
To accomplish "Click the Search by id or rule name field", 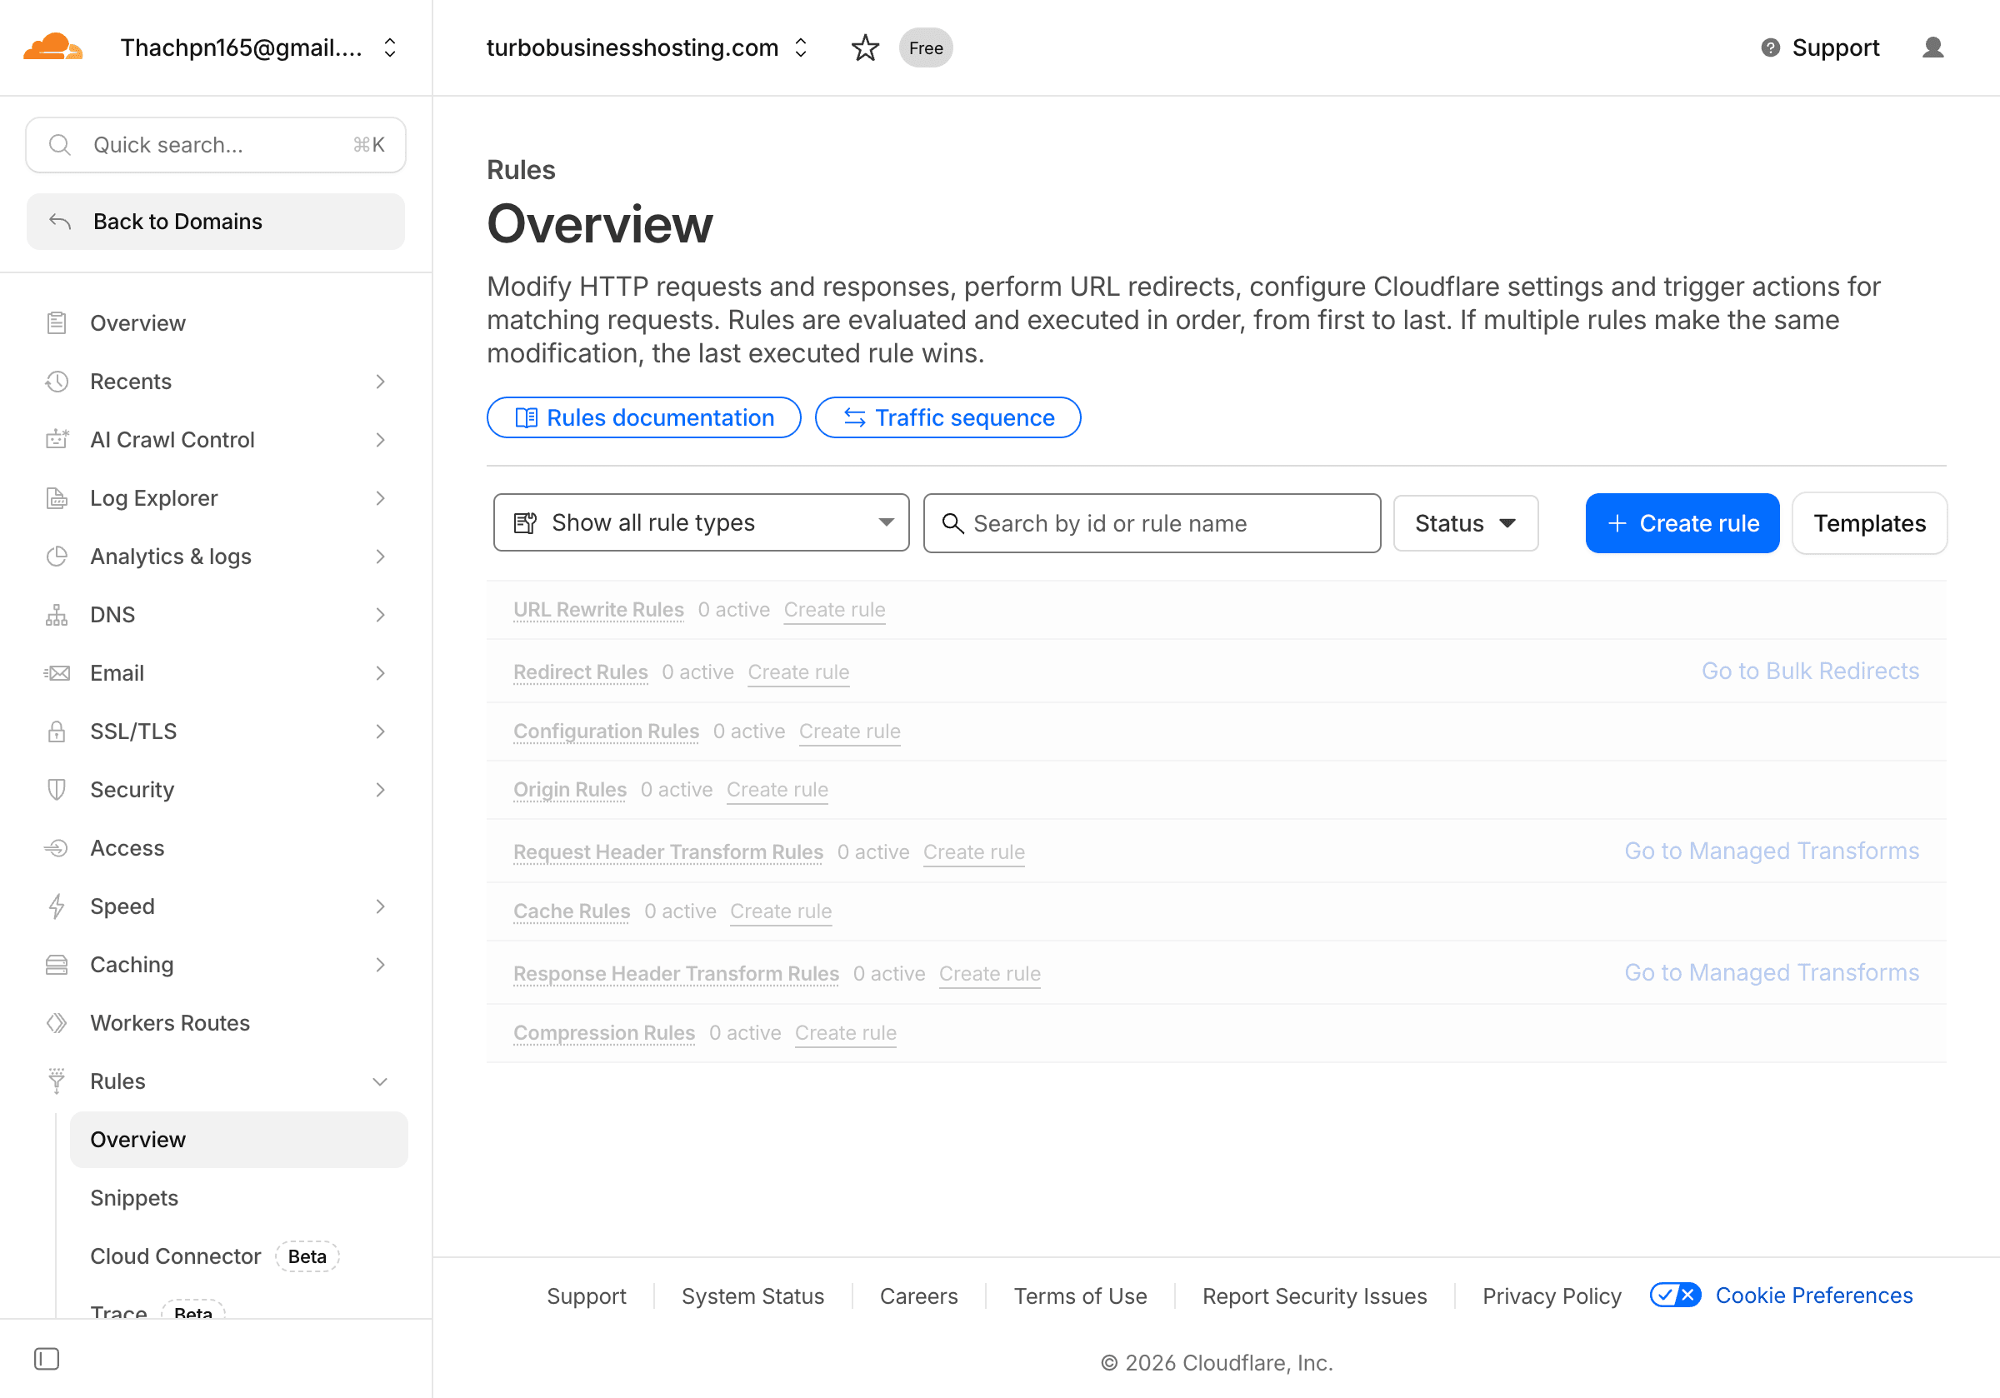I will pyautogui.click(x=1152, y=523).
